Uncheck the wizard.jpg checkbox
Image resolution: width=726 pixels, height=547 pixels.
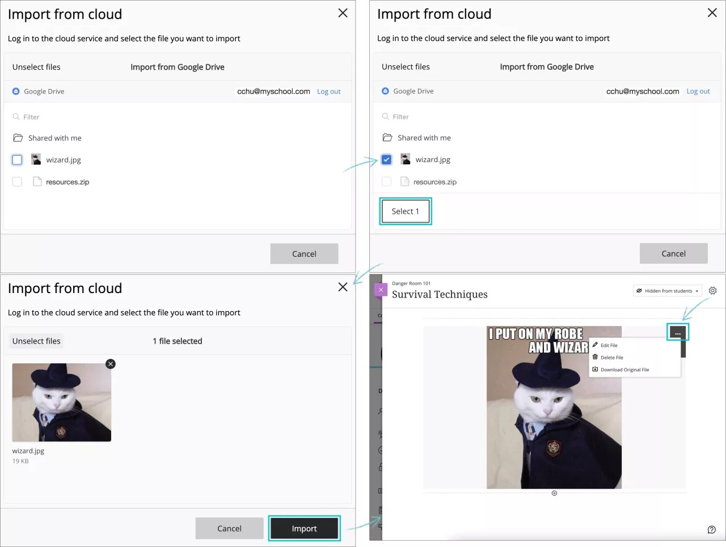(386, 159)
